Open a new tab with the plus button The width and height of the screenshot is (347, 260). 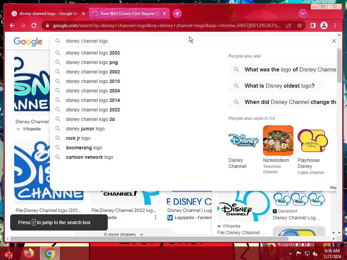pos(177,14)
